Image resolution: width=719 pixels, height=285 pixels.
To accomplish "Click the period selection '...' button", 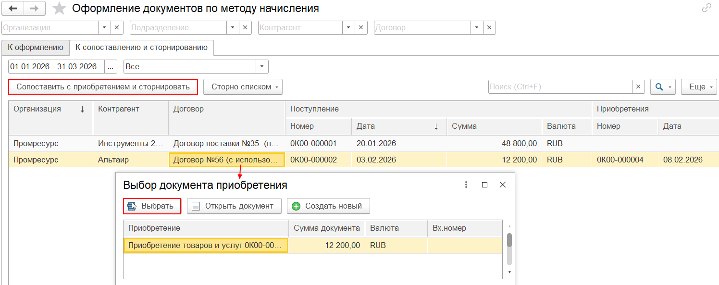I will 110,67.
